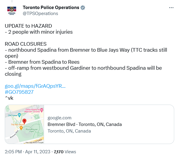Click the verified badge next to the name
This screenshot has height=159, width=179.
coord(83,8)
